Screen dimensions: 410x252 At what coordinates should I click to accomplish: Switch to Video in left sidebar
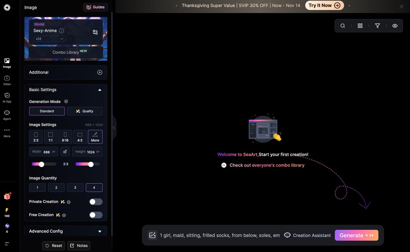[7, 80]
